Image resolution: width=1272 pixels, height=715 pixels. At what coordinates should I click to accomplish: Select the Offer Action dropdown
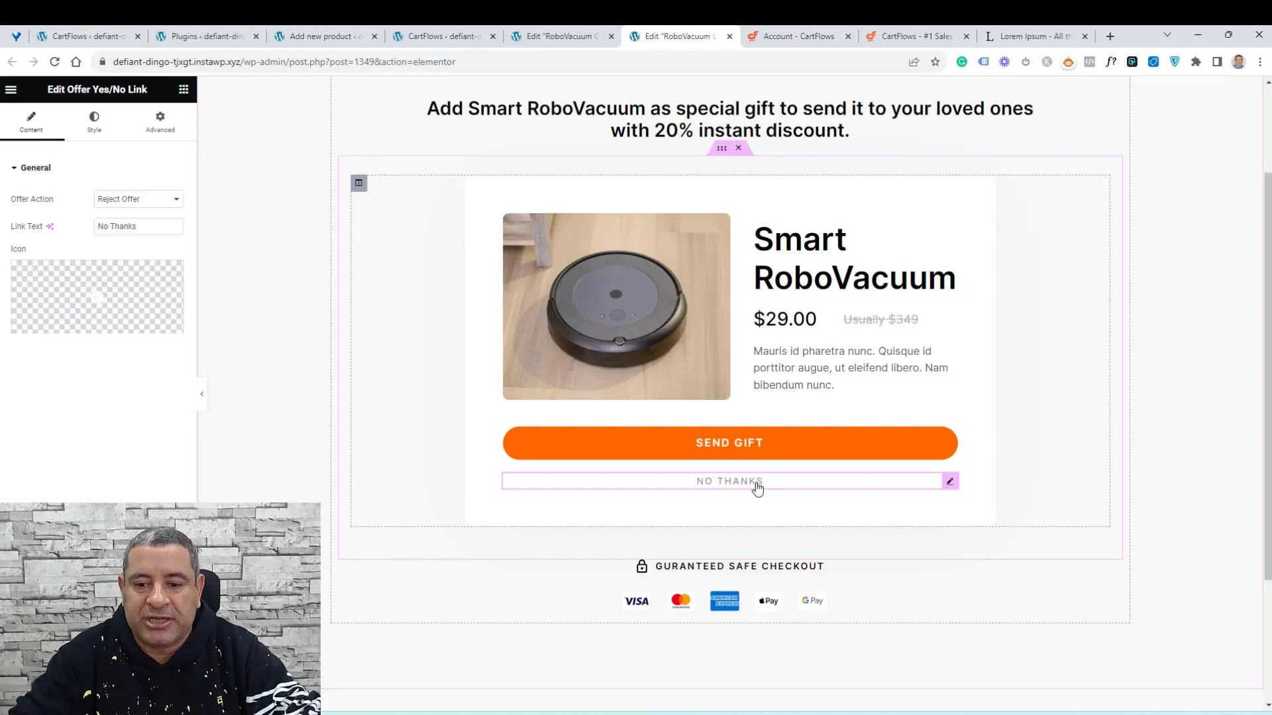click(138, 199)
